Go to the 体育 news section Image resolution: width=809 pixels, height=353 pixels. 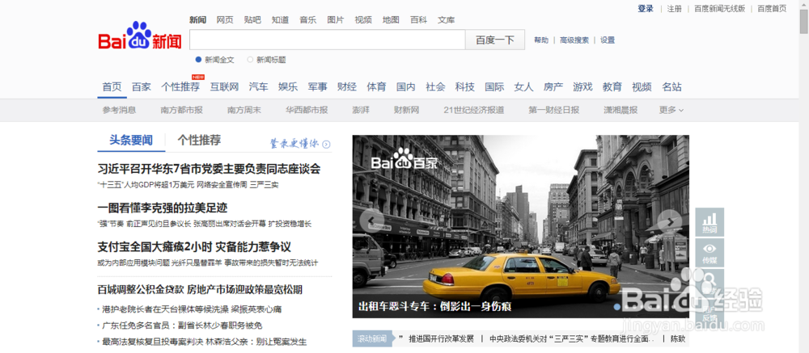(x=377, y=87)
